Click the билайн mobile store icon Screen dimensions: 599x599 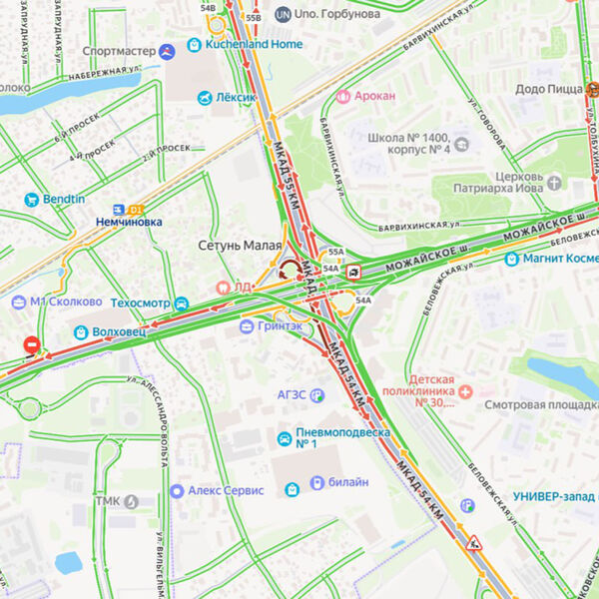(317, 483)
